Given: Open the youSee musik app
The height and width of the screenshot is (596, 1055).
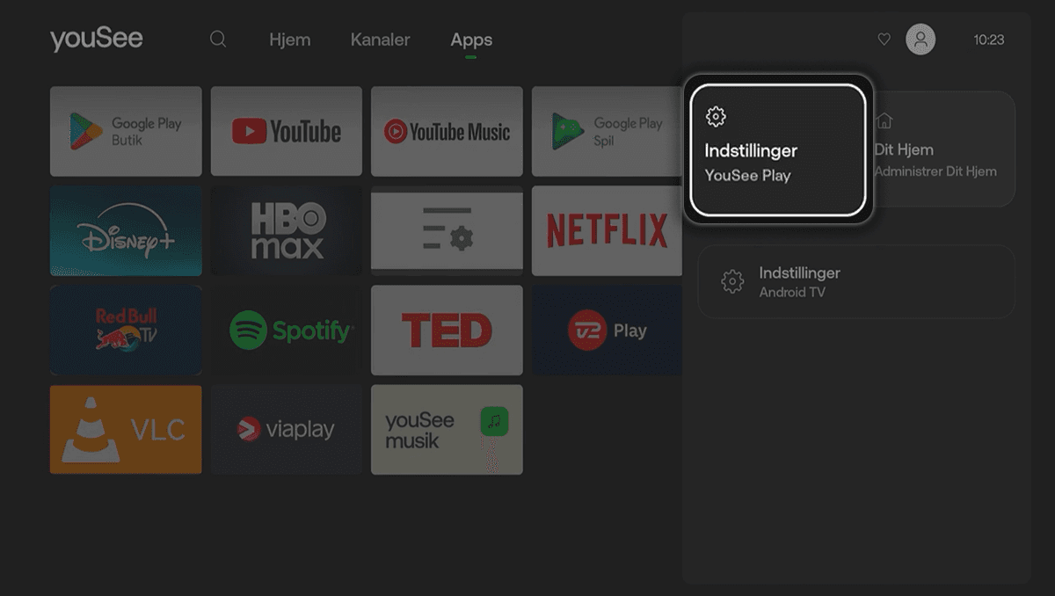Looking at the screenshot, I should click(x=447, y=430).
